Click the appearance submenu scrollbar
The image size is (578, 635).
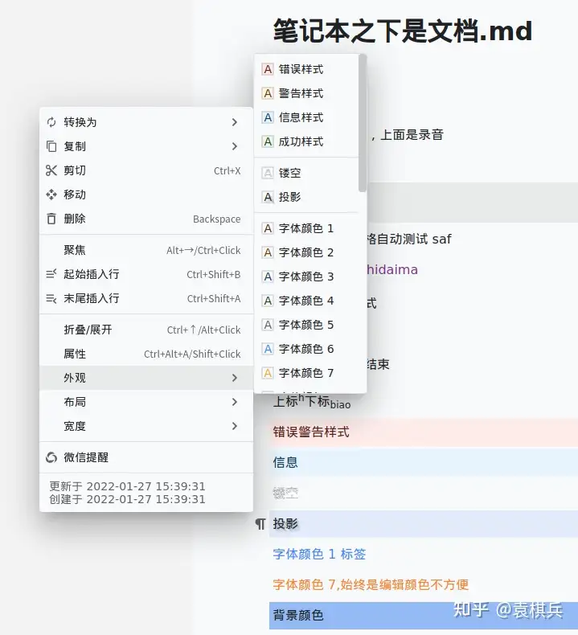pos(363,124)
